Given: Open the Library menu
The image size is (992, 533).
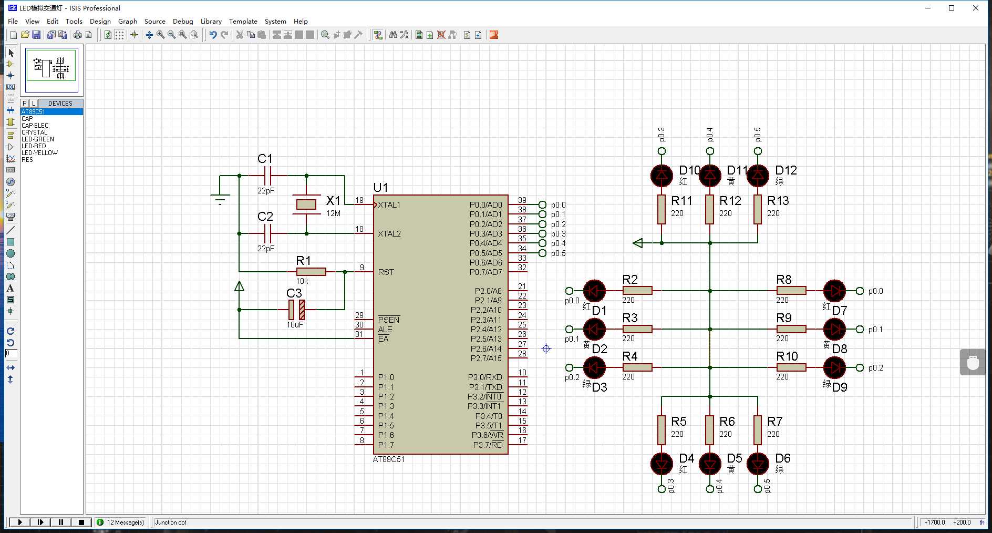Looking at the screenshot, I should [x=211, y=22].
